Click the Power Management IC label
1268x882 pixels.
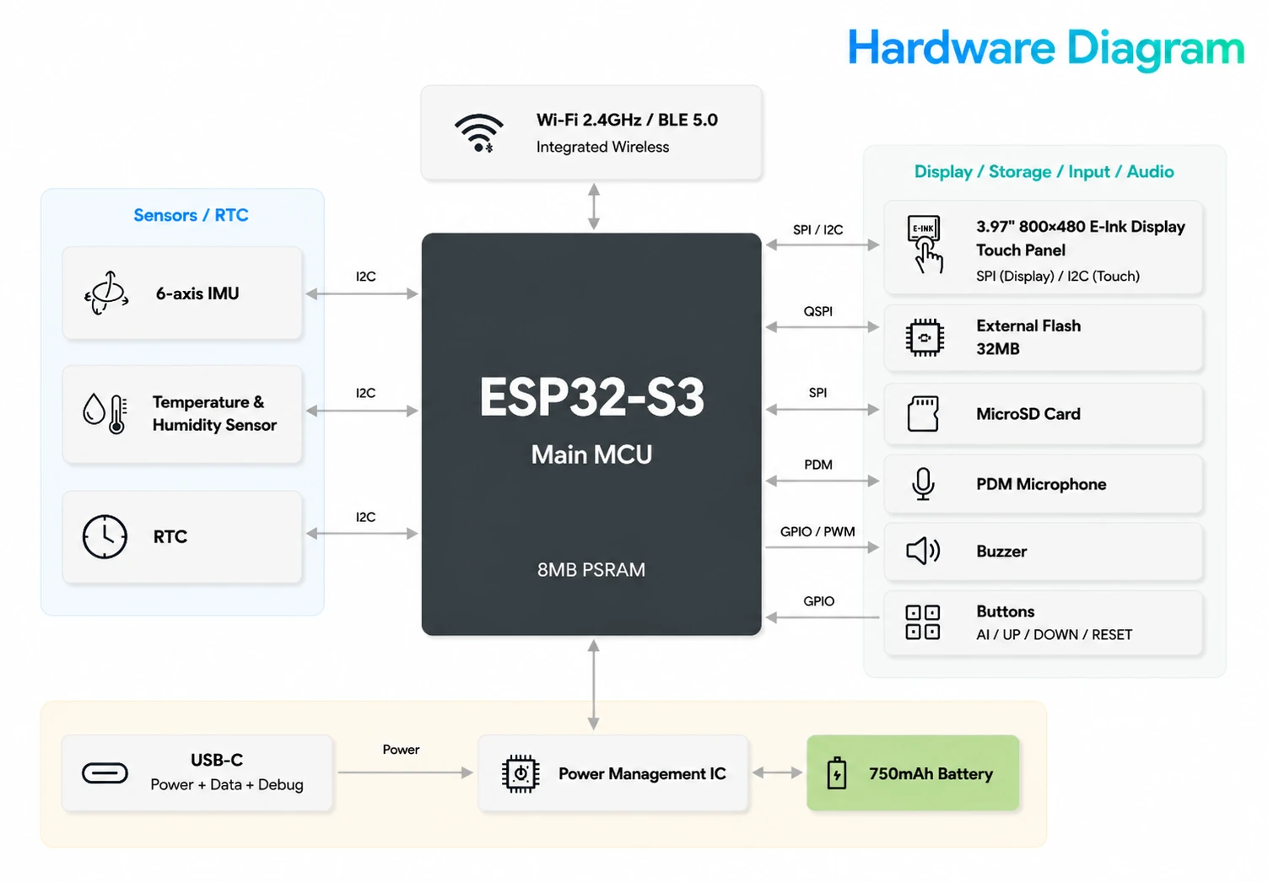(x=642, y=774)
